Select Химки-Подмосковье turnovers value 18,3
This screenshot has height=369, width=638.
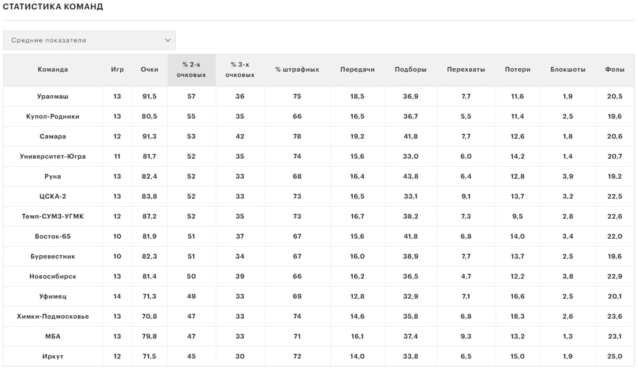[x=518, y=317]
